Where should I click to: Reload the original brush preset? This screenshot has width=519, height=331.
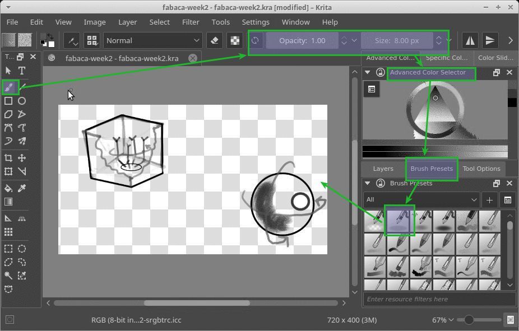(x=255, y=41)
